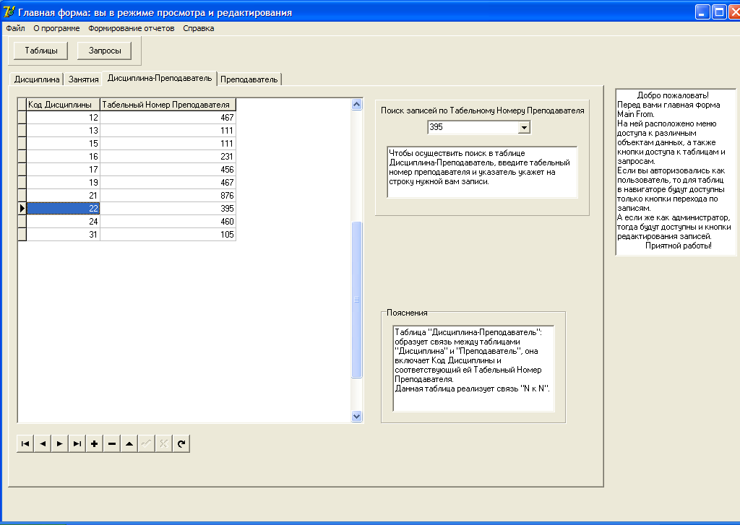Refresh data with navigator refresh button
This screenshot has height=525, width=740.
181,443
